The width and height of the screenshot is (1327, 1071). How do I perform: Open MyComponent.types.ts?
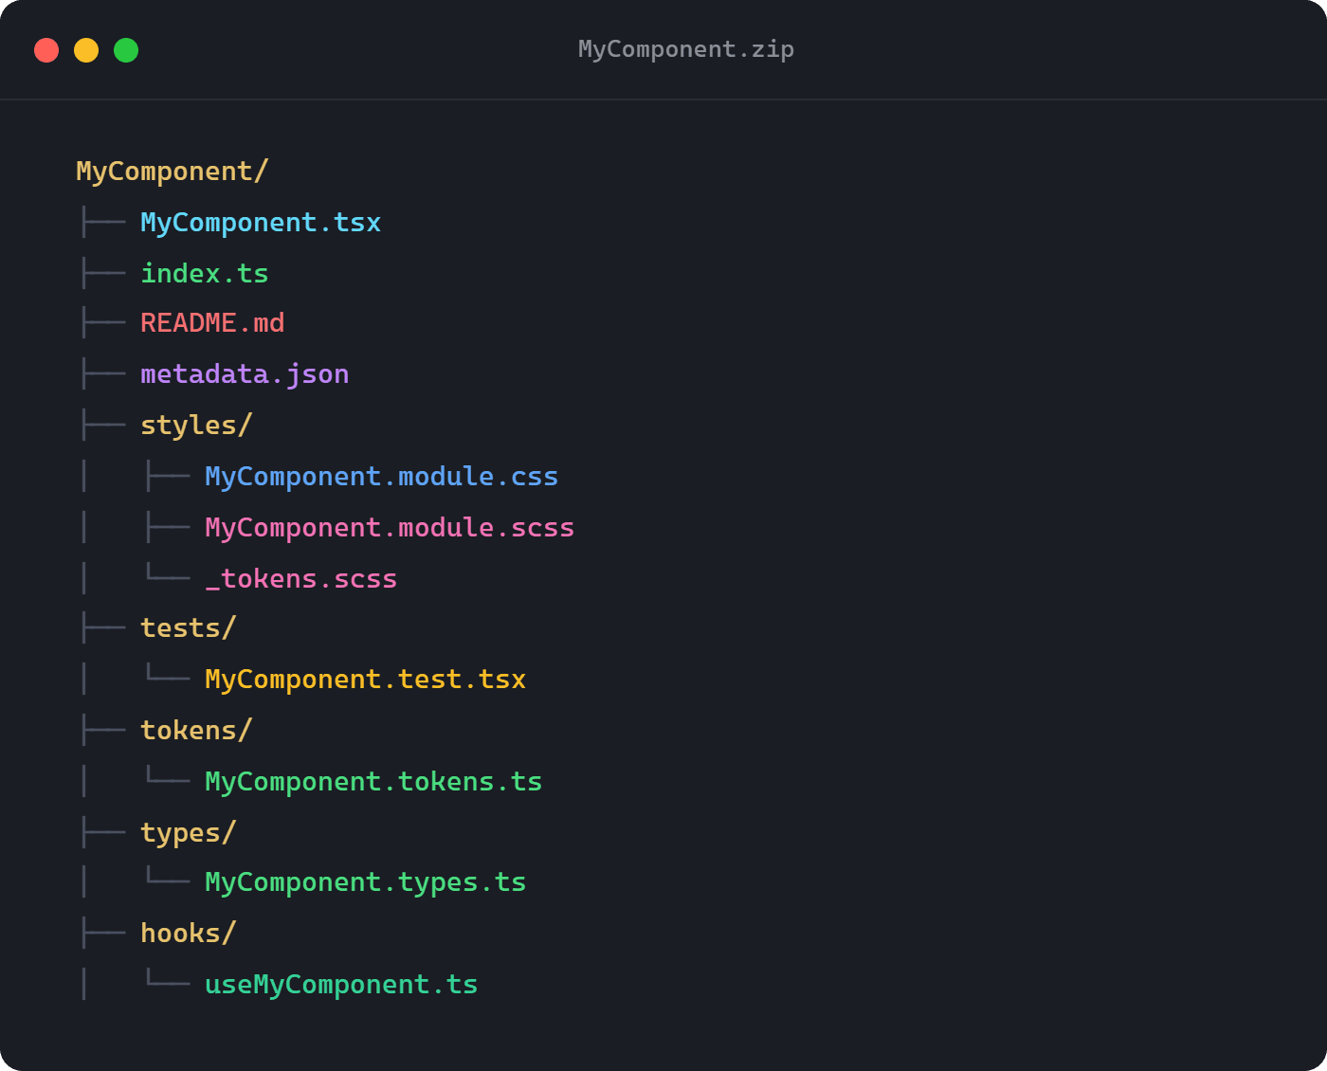click(365, 881)
